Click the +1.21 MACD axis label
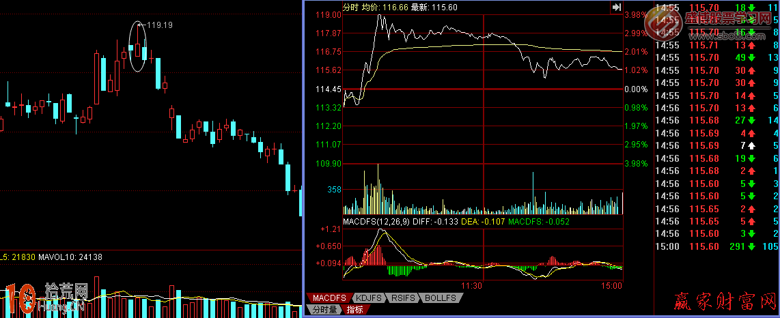 (x=331, y=229)
